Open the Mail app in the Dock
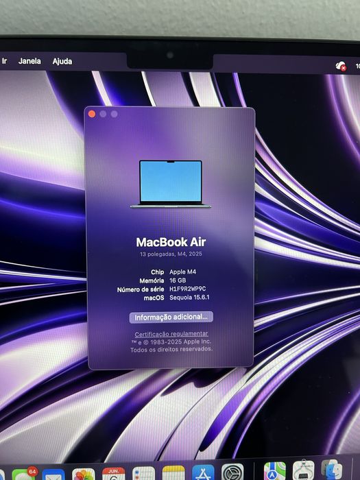 pyautogui.click(x=53, y=475)
